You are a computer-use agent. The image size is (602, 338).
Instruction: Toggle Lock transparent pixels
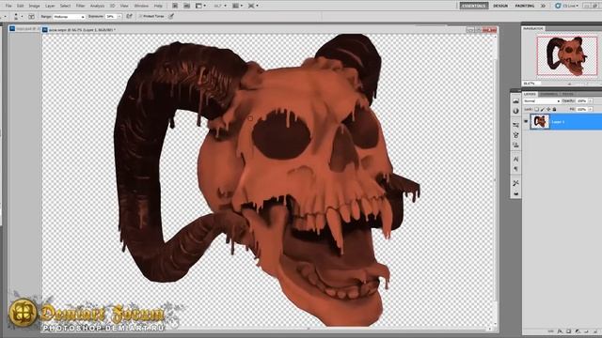[537, 109]
